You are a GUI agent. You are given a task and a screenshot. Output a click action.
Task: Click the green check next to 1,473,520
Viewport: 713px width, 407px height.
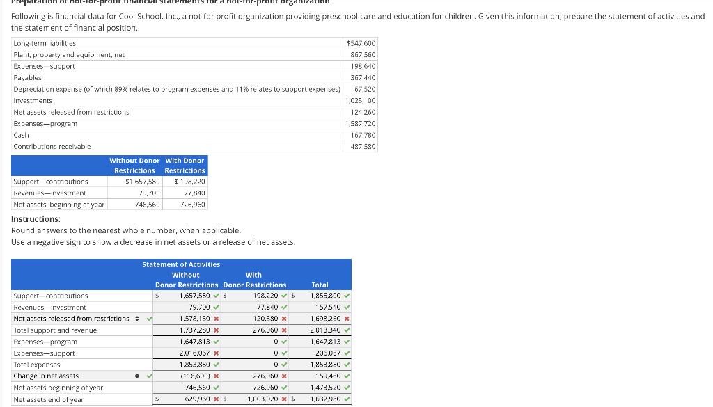[x=347, y=388]
